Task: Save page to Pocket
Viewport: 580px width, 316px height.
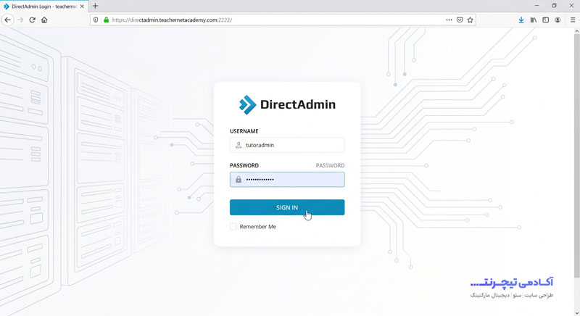Action: (x=460, y=20)
